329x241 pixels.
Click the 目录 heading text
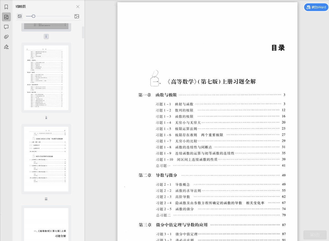(x=278, y=48)
